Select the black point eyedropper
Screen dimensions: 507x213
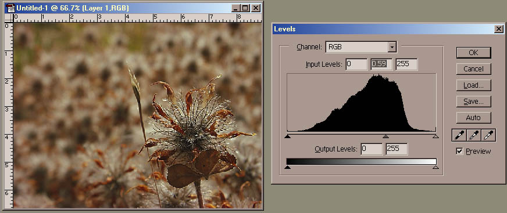click(459, 135)
